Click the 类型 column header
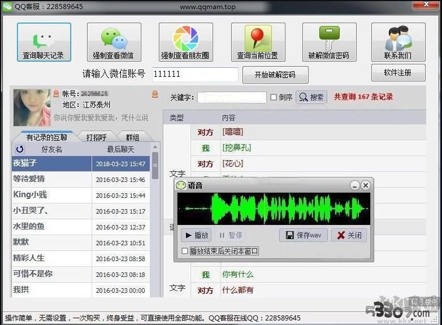Image resolution: width=442 pixels, height=325 pixels. click(x=177, y=118)
